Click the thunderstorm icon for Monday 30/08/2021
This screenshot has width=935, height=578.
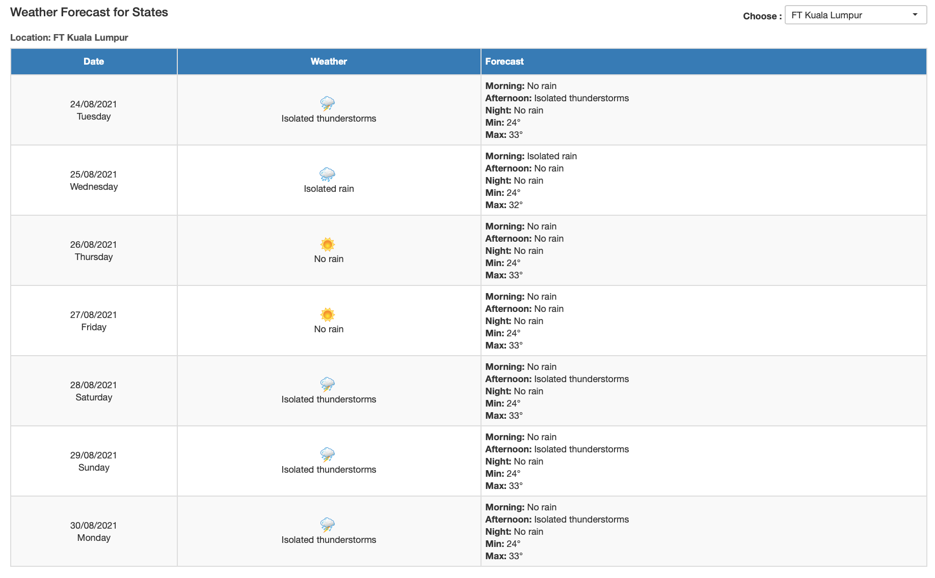click(328, 525)
